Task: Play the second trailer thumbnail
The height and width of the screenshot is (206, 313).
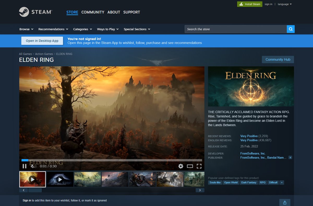Action: coord(60,179)
